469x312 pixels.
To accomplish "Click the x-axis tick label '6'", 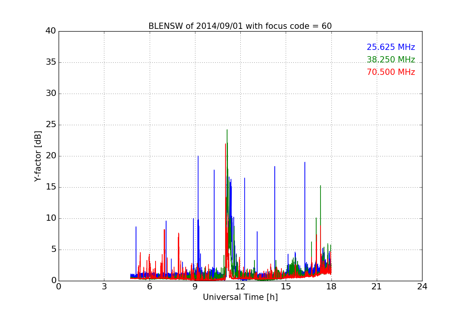I will pyautogui.click(x=150, y=287).
